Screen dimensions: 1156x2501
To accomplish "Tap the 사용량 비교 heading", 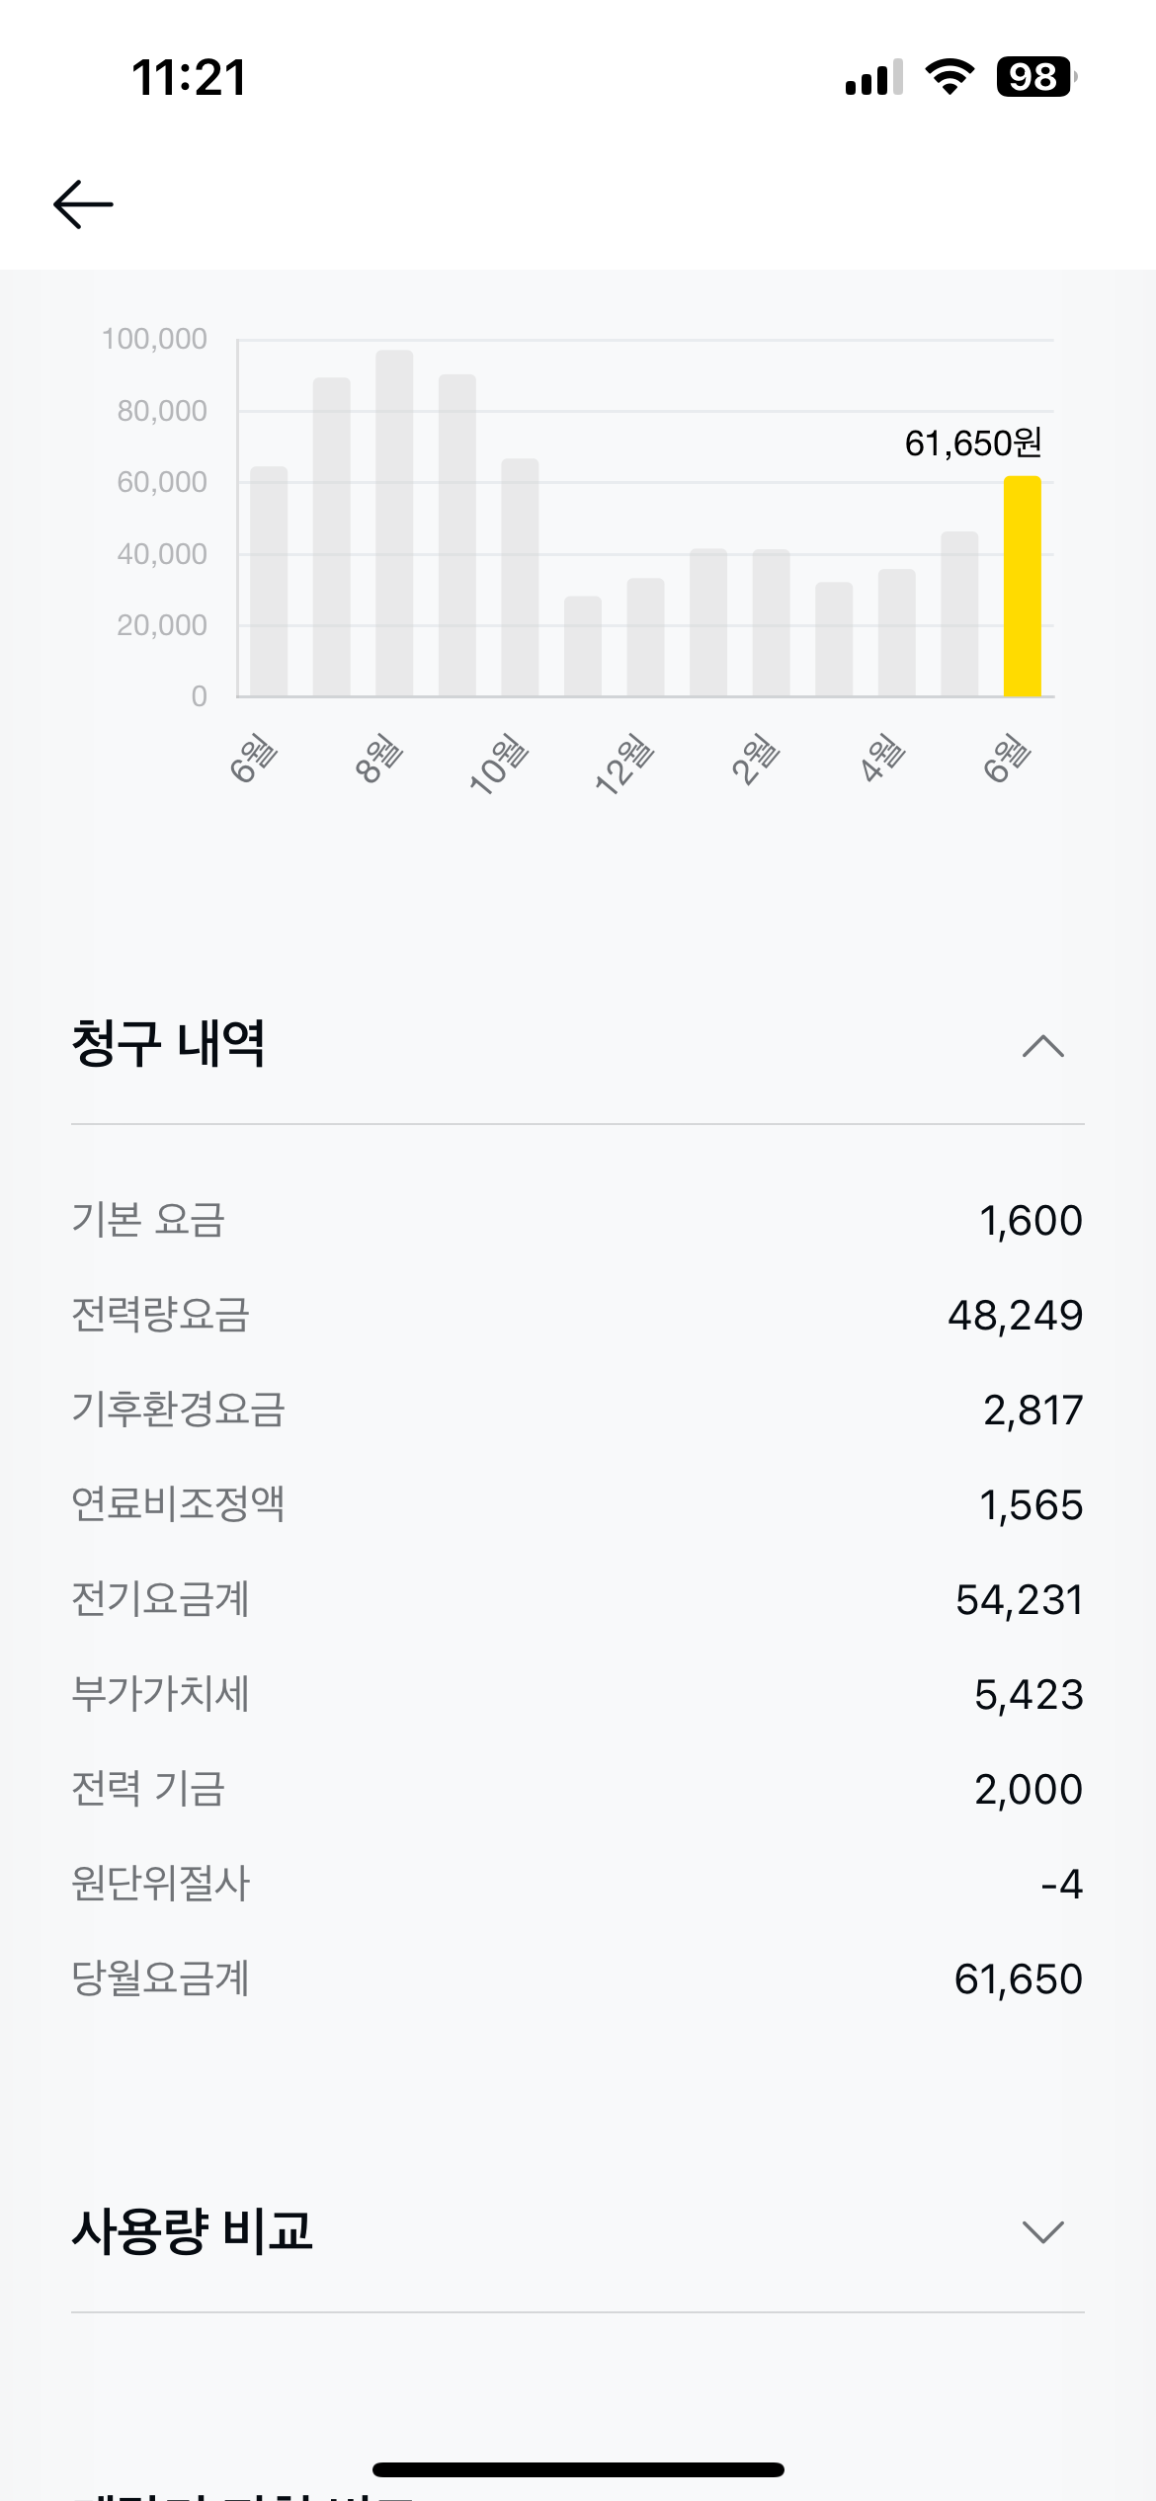I will (193, 2231).
